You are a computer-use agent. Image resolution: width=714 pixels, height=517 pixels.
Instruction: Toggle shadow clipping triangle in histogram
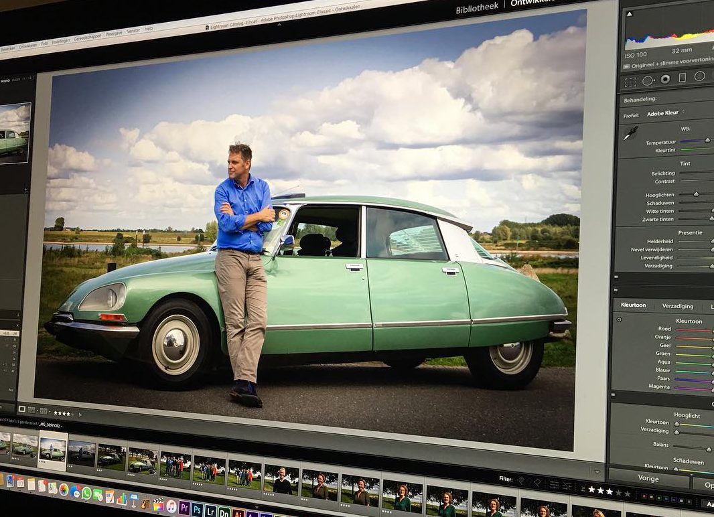click(x=630, y=14)
